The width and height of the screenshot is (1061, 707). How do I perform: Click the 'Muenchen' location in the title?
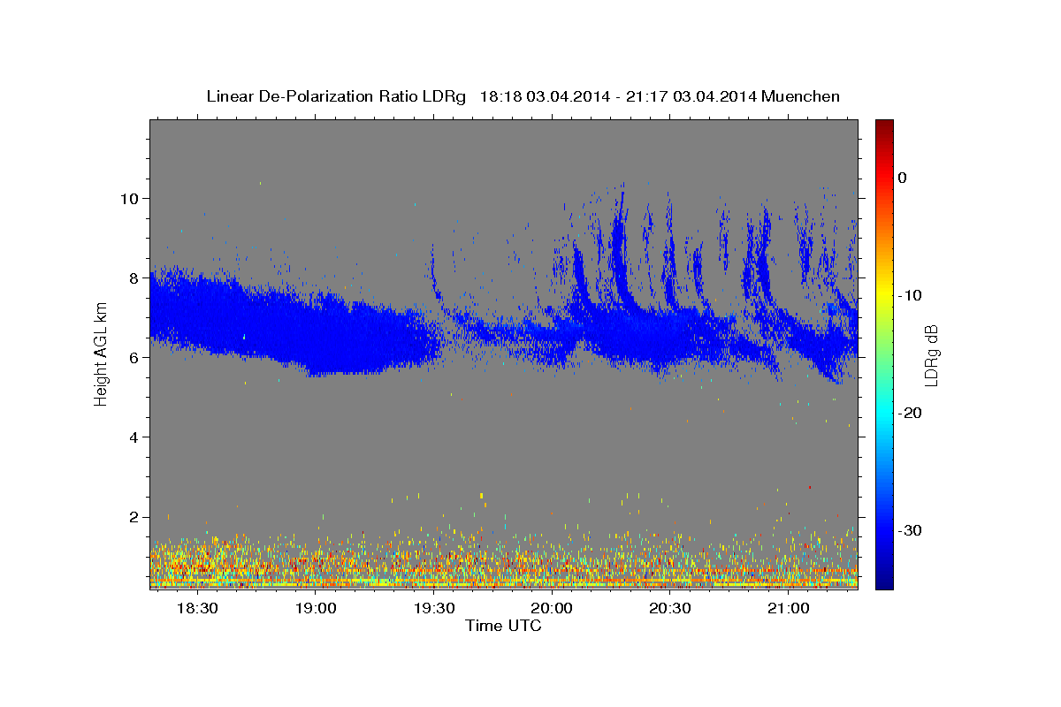point(800,96)
